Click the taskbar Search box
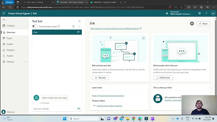The width and height of the screenshot is (217, 122). coord(83,119)
